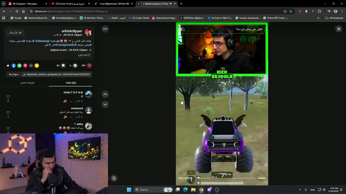Click the taskbar Search box

coord(154,190)
